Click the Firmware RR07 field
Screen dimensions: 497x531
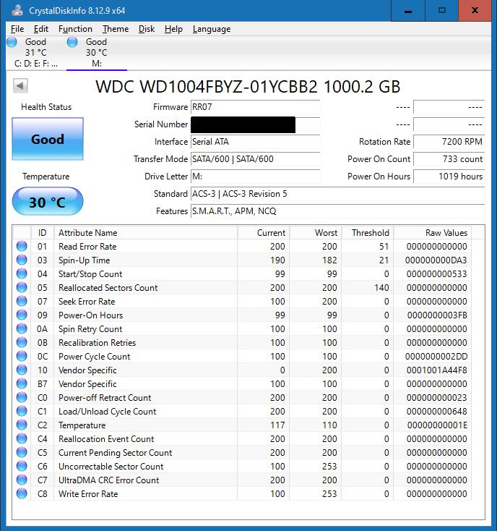[x=254, y=107]
